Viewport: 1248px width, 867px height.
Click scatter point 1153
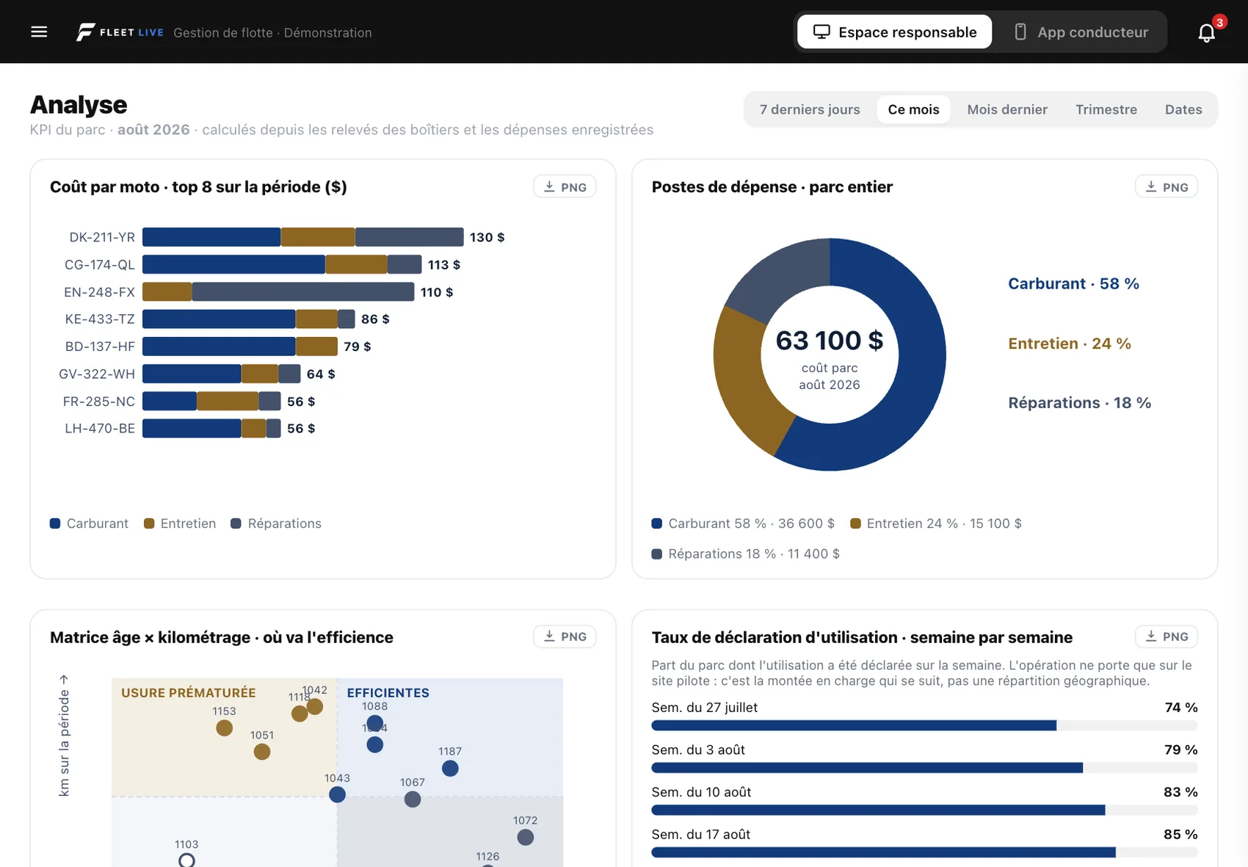225,728
